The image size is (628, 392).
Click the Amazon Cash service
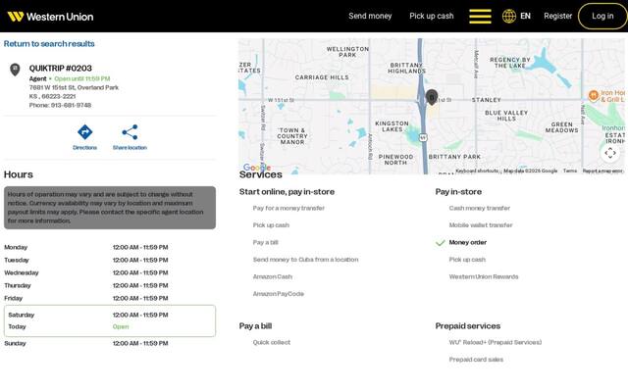point(273,276)
